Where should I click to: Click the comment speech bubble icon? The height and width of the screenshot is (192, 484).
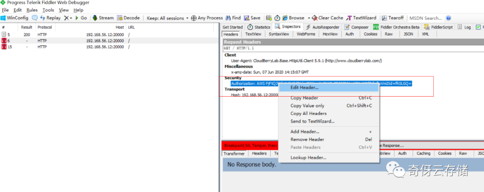click(35, 18)
